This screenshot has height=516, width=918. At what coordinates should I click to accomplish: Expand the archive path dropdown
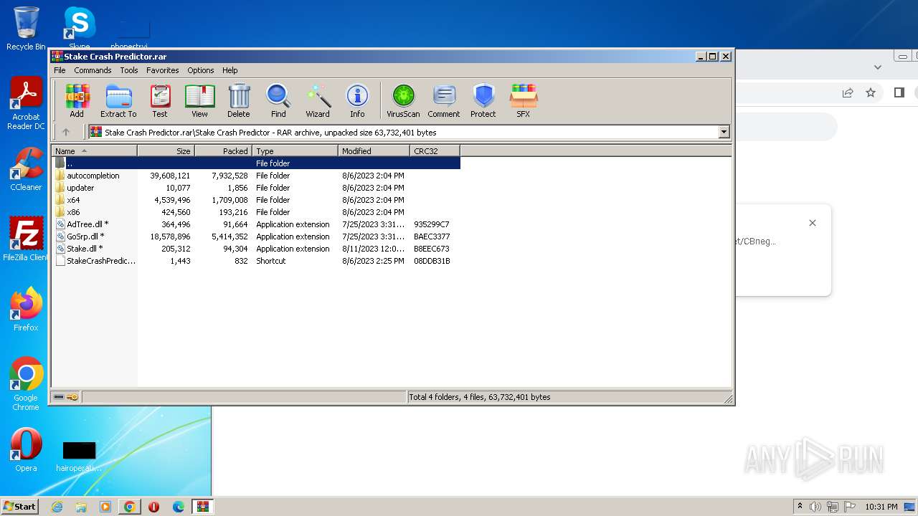(724, 132)
